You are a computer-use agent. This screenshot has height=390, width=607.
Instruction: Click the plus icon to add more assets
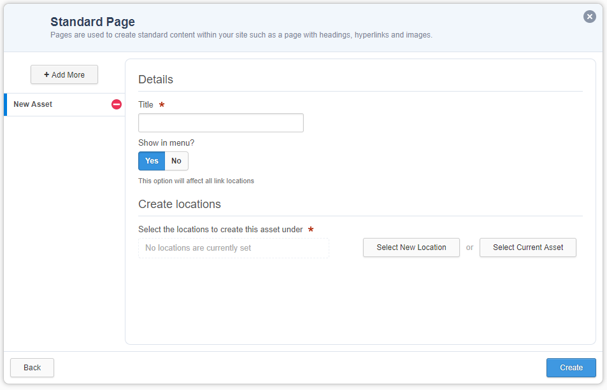coord(48,74)
